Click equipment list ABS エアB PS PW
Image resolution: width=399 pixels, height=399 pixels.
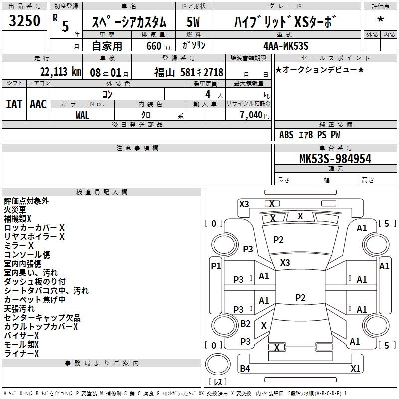coord(309,135)
